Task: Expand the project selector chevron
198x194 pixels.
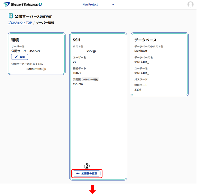Action: point(113,4)
